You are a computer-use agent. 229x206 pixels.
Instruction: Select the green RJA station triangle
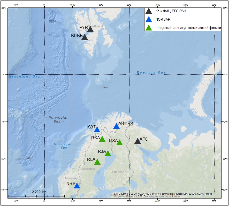point(108,154)
